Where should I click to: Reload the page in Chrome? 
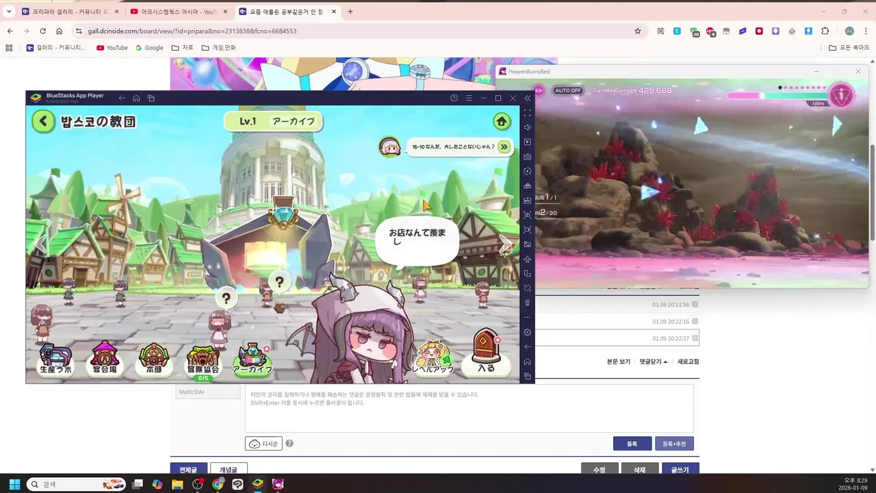[x=42, y=31]
